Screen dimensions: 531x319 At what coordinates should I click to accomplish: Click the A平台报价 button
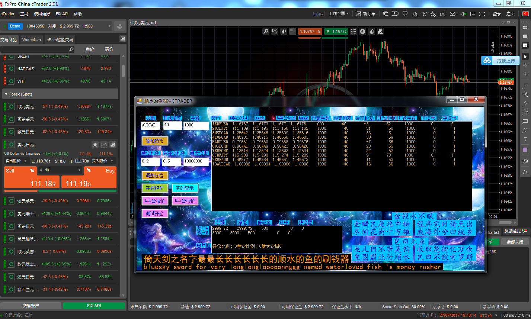point(155,201)
